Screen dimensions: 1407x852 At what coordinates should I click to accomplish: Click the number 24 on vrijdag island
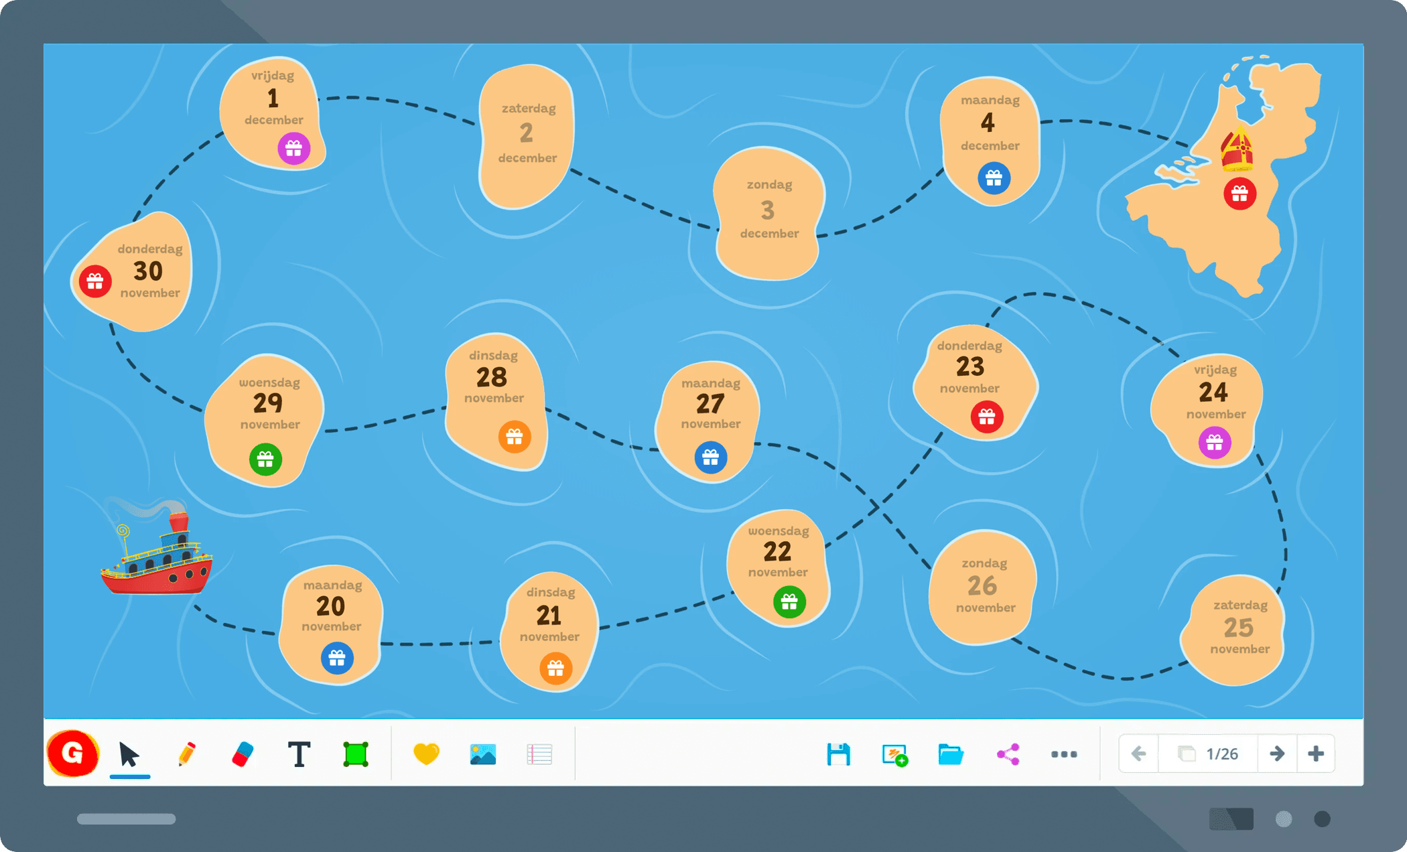point(1213,392)
